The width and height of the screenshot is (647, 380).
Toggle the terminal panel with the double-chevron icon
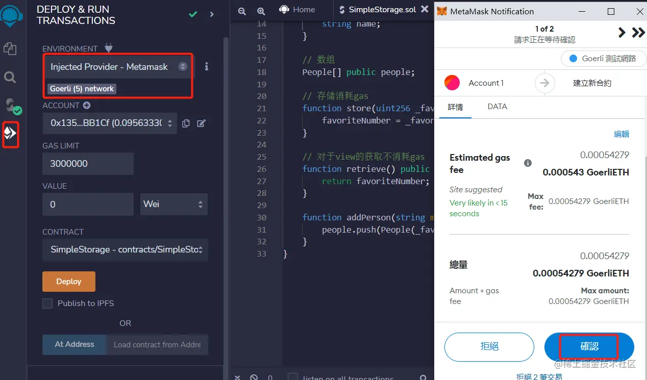pos(237,377)
